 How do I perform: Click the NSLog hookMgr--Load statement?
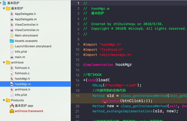tap(117, 85)
